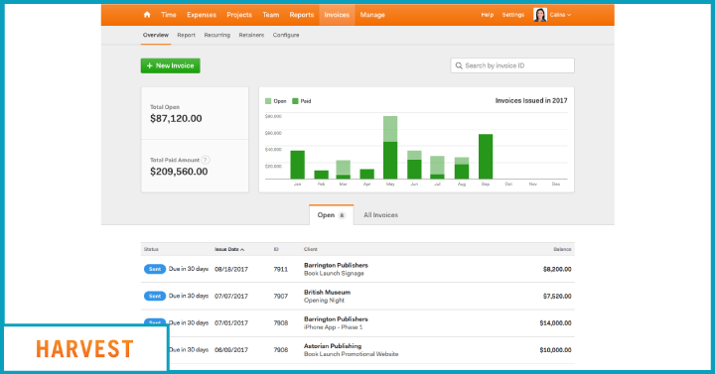Select the Invoices nav item

click(x=337, y=15)
